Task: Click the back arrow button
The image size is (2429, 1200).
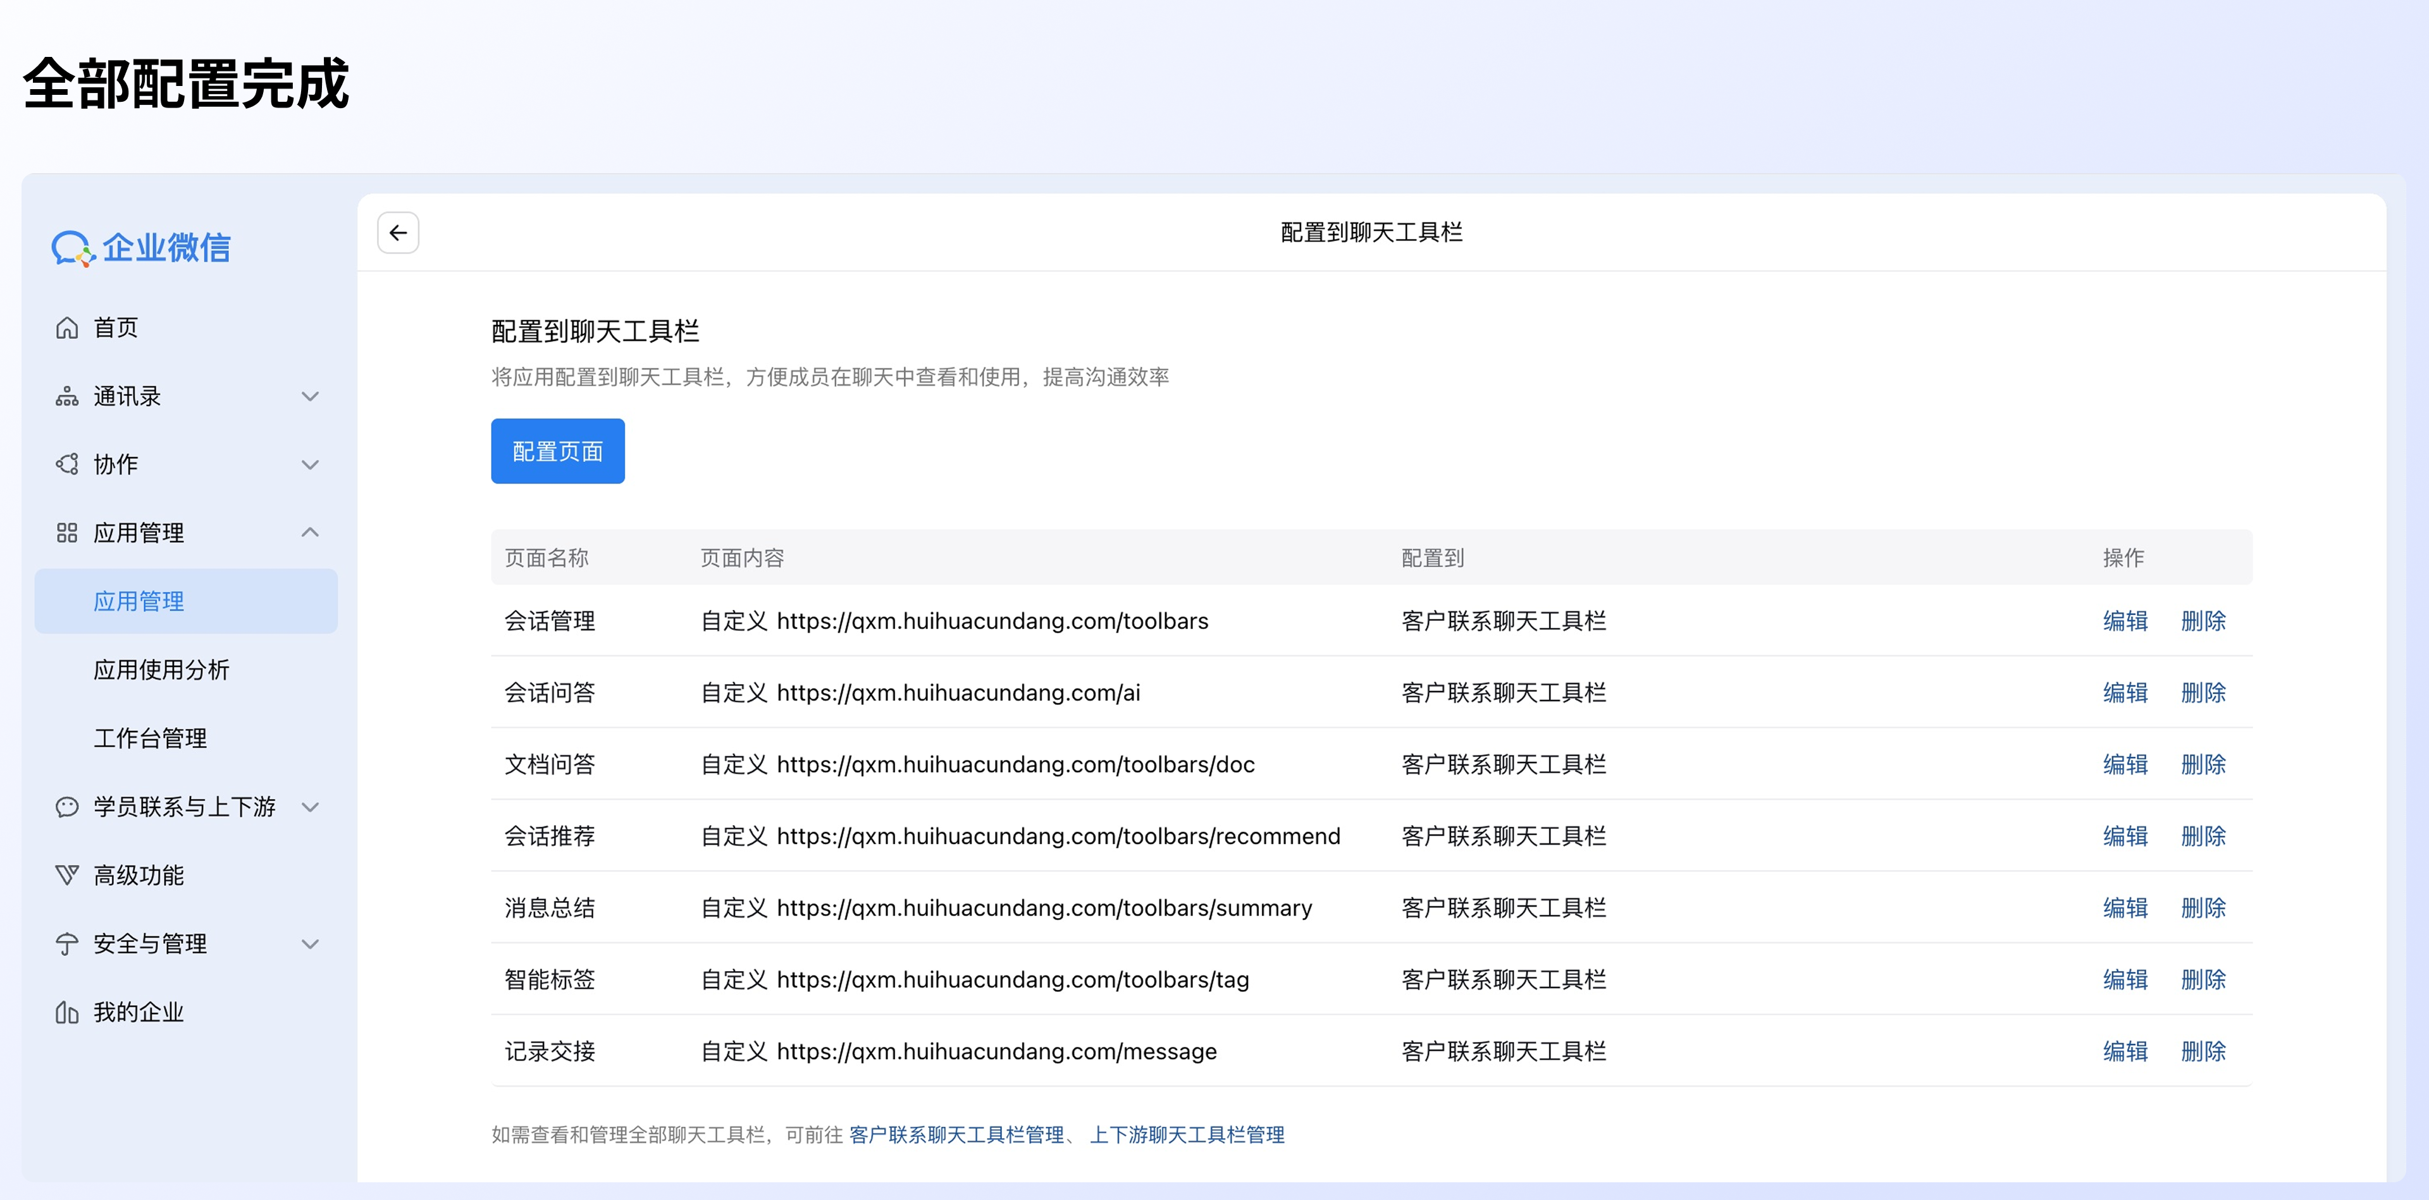Action: point(398,233)
